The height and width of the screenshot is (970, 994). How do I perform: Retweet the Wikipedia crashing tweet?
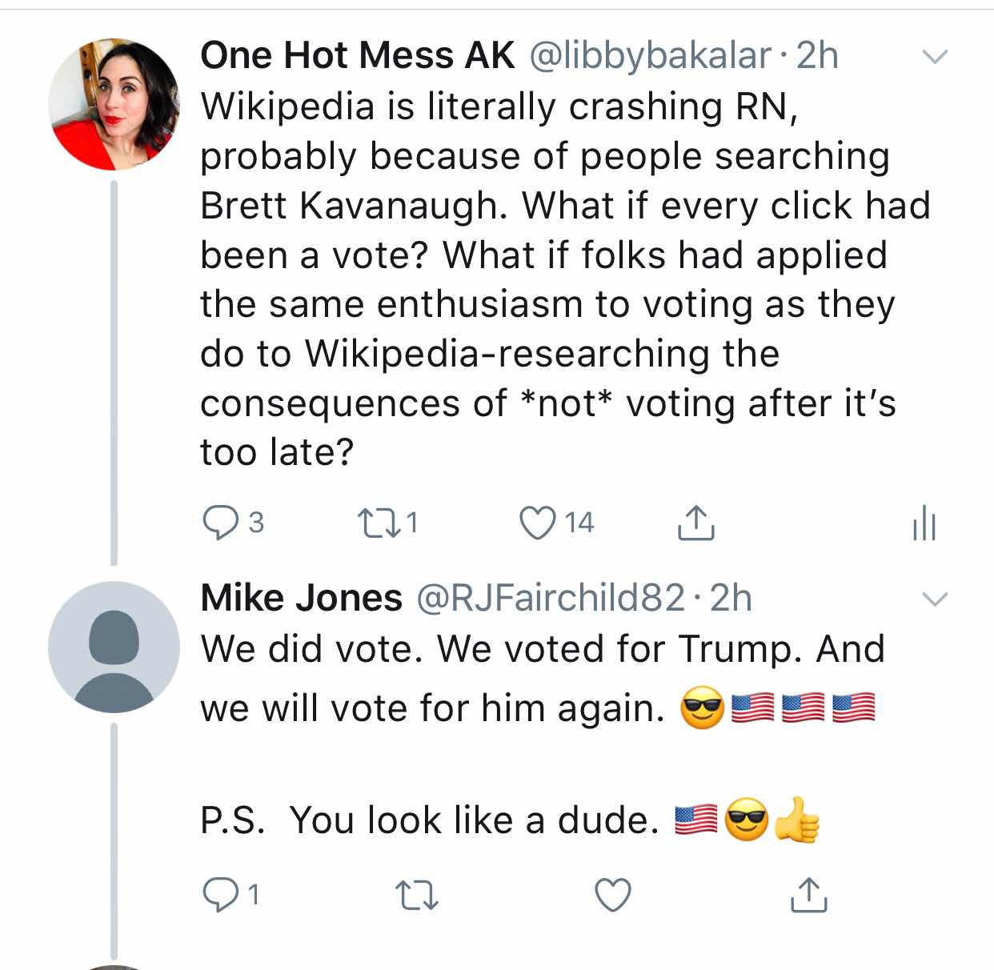click(x=375, y=523)
